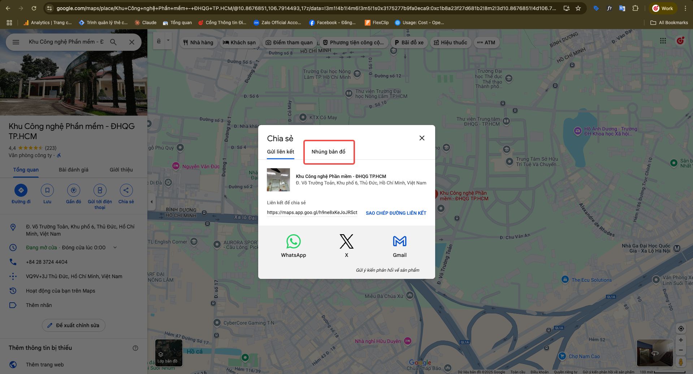Share via X icon
The width and height of the screenshot is (693, 374).
(346, 242)
